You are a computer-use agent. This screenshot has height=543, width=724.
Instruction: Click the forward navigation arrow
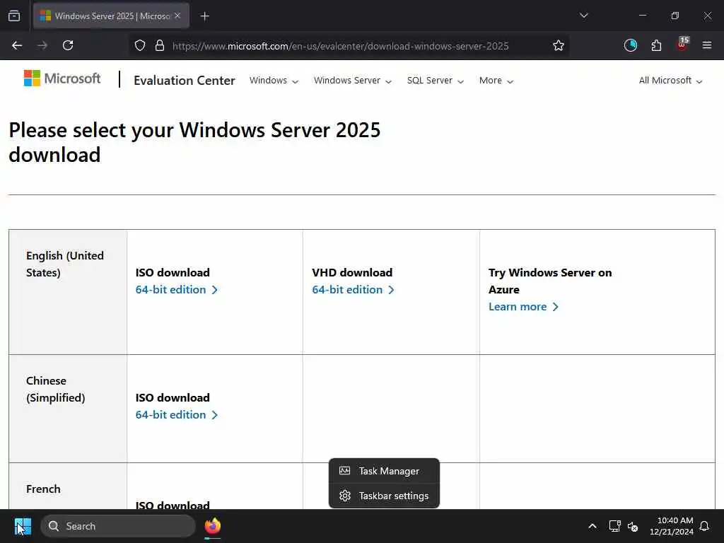42,45
